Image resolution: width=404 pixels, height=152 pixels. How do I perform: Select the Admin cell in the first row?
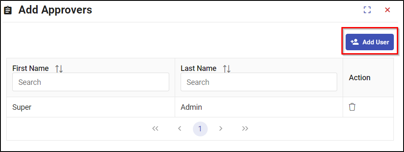(x=258, y=107)
